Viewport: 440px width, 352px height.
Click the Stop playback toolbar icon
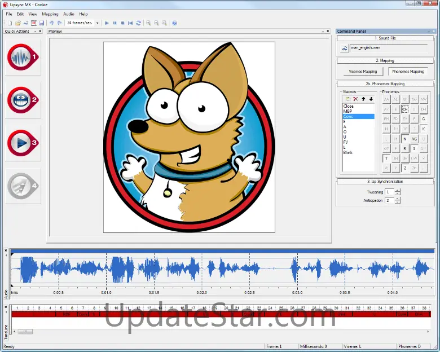pyautogui.click(x=122, y=23)
